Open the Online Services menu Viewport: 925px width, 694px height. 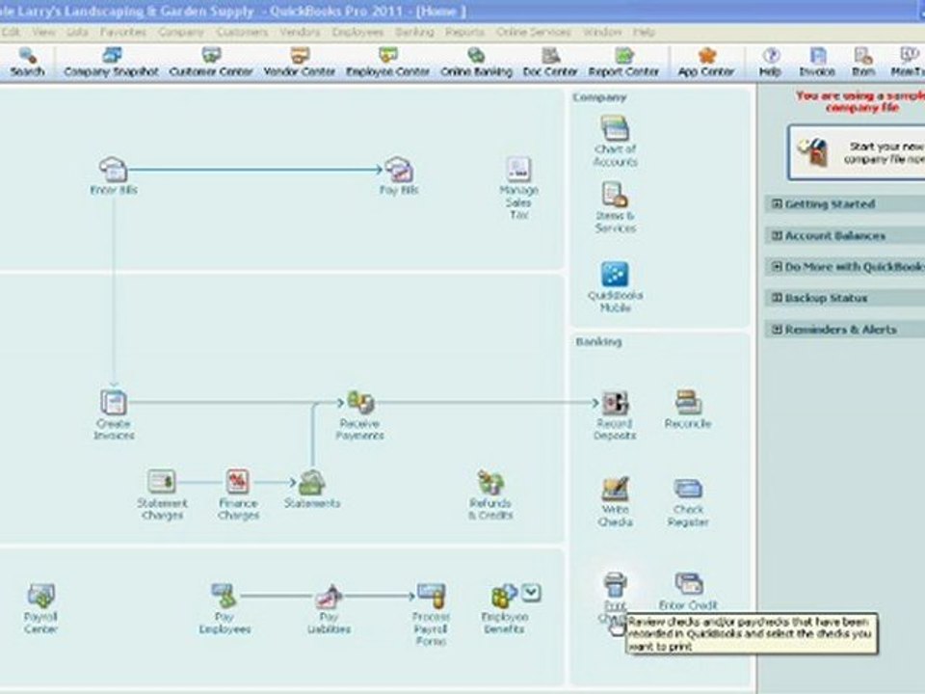533,32
